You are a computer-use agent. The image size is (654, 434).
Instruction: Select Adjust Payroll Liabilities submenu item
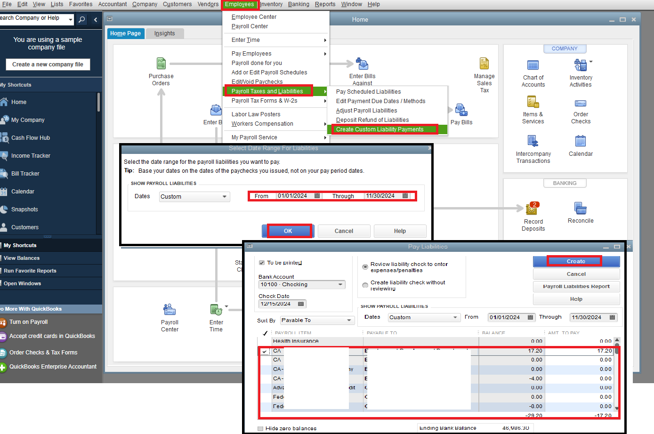coord(367,111)
